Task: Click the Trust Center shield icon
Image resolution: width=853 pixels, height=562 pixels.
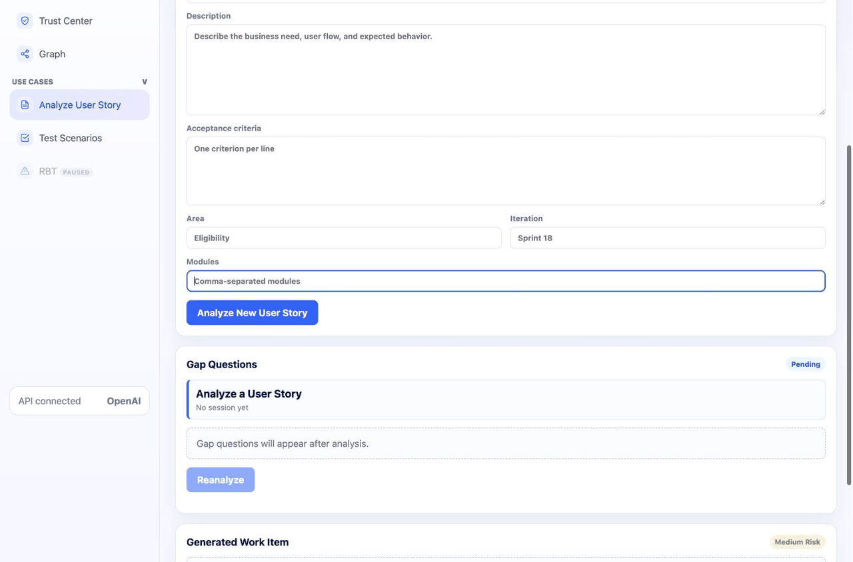Action: click(25, 21)
